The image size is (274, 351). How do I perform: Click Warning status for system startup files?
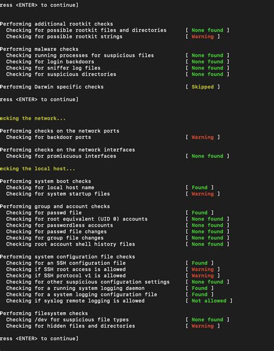pyautogui.click(x=202, y=194)
